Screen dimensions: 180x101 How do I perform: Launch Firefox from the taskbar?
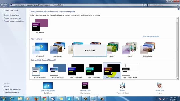click(36, 98)
